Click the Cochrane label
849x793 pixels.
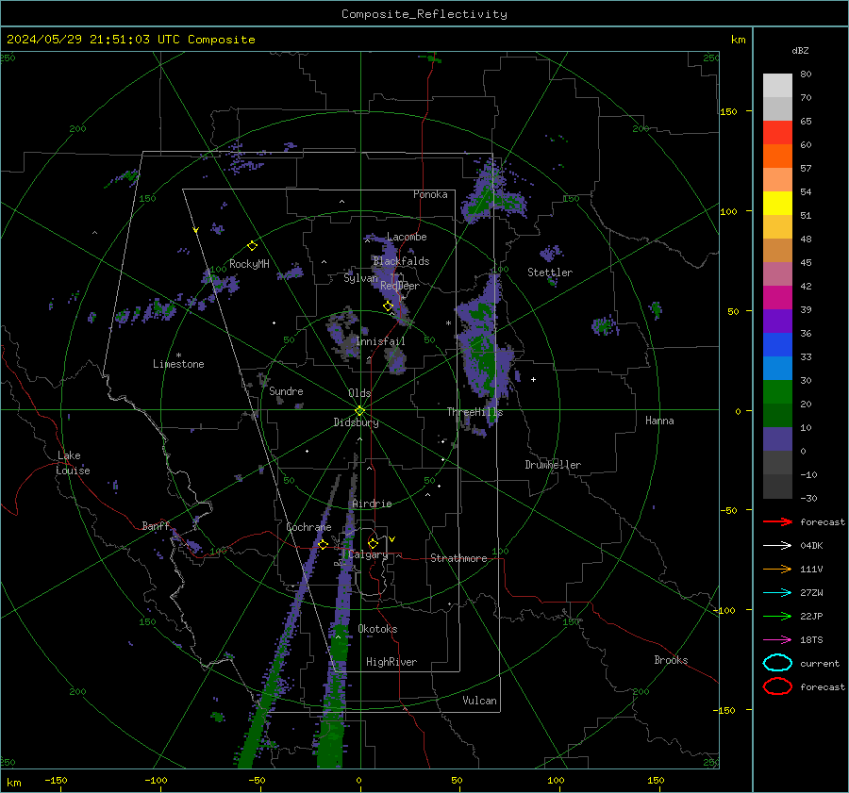click(x=308, y=527)
